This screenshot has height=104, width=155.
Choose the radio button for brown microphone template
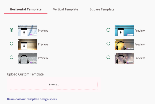[11, 44]
